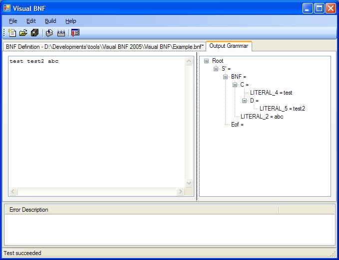Switch to the BNF Definition tab

[105, 46]
